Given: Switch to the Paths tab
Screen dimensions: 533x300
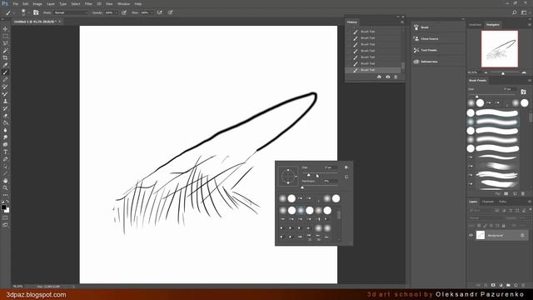Looking at the screenshot, I should click(502, 202).
